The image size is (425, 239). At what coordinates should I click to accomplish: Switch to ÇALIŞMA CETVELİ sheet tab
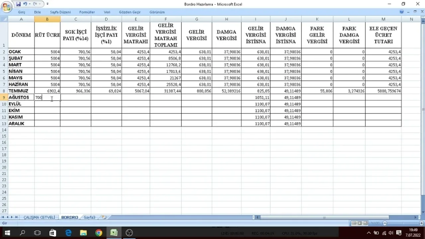(39, 217)
